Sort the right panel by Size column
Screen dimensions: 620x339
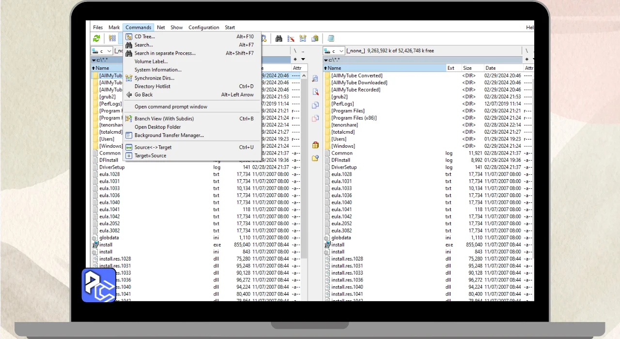[x=467, y=68]
